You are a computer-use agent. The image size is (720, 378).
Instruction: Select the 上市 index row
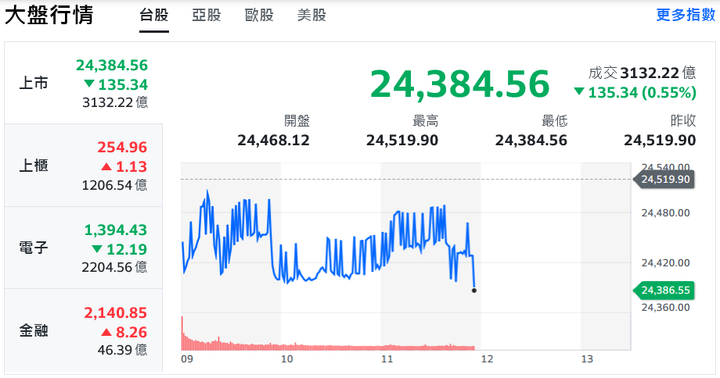pos(83,83)
